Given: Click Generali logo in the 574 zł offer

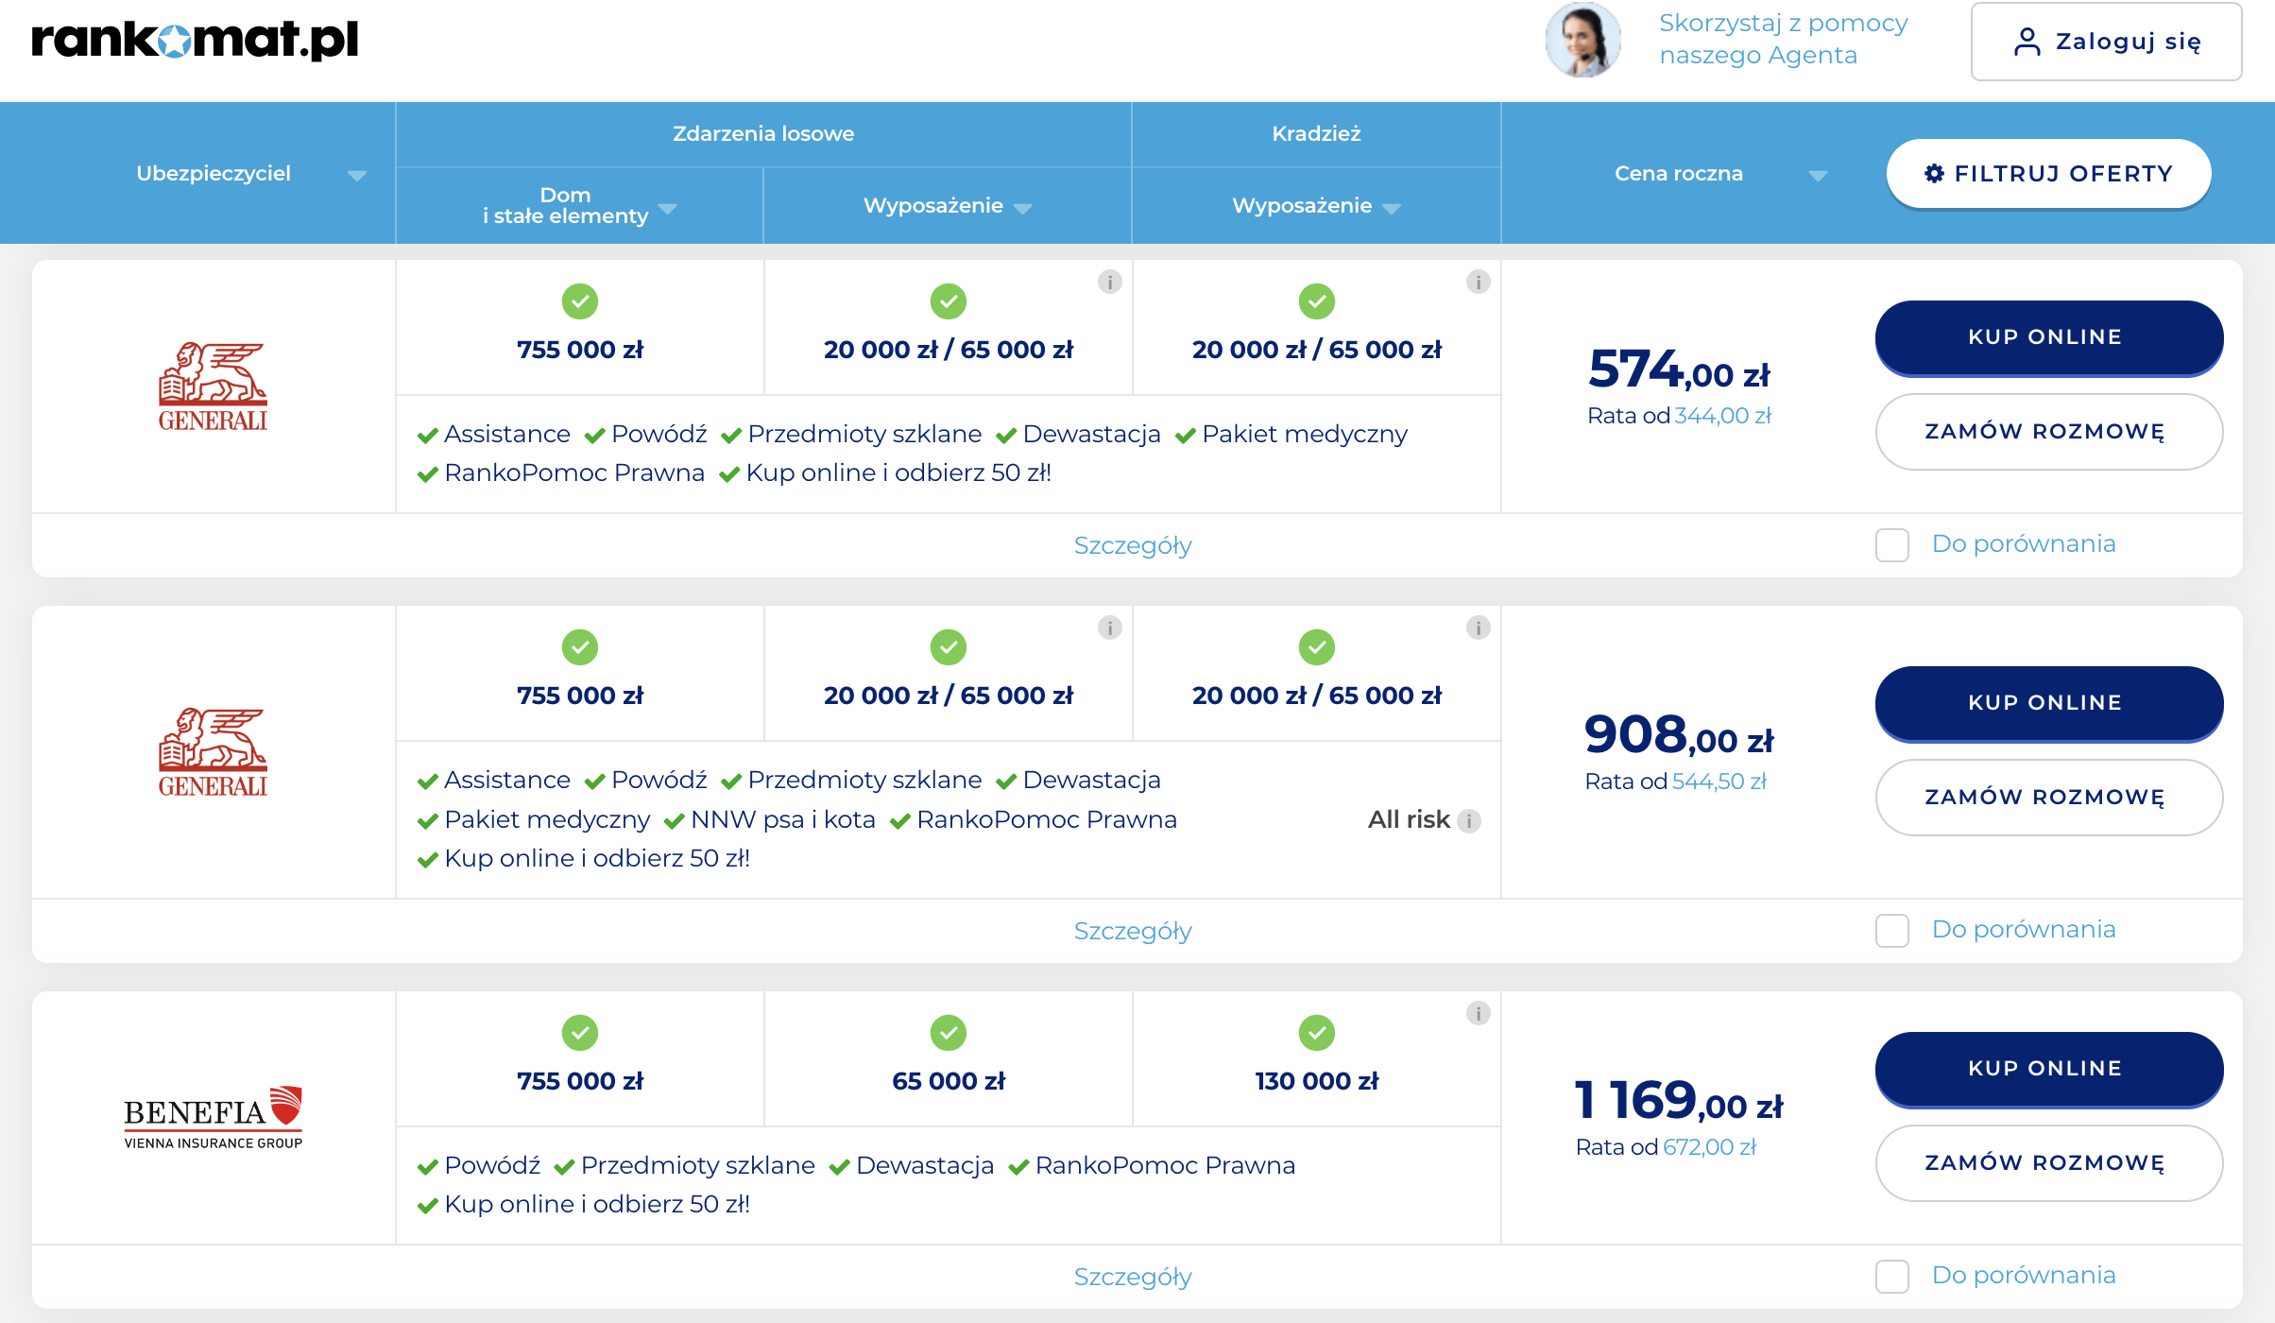Looking at the screenshot, I should (214, 387).
